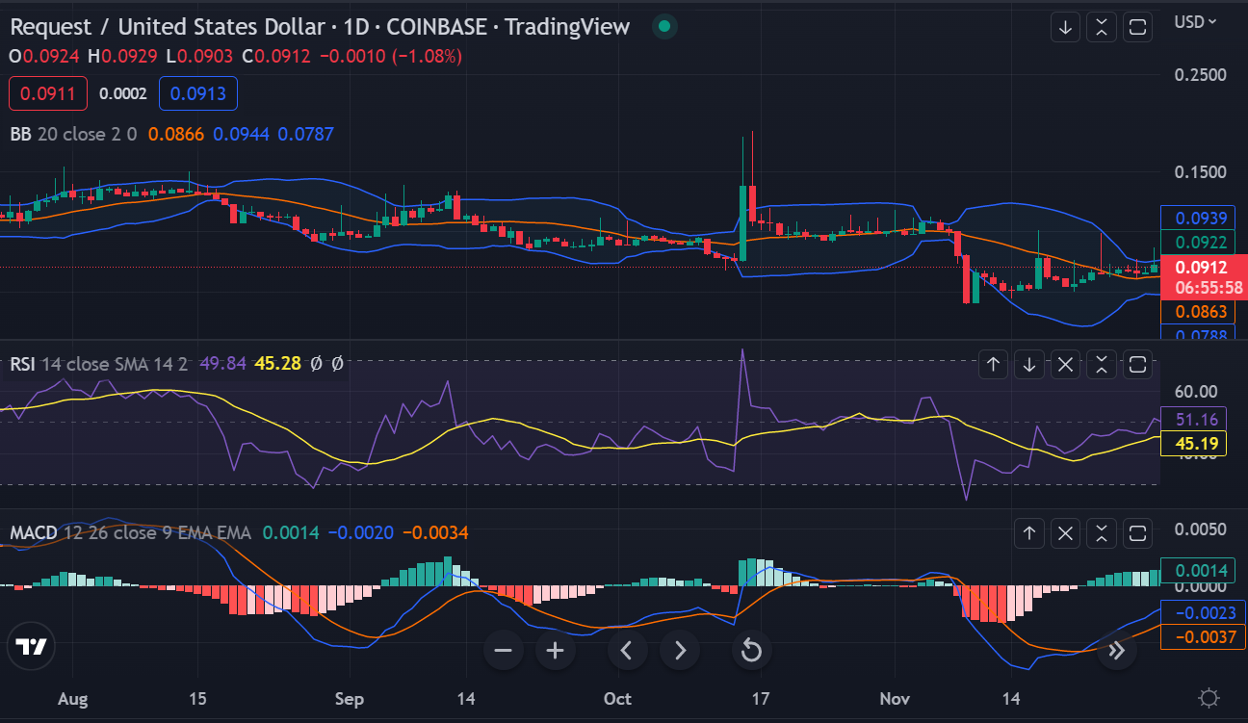The height and width of the screenshot is (723, 1248).
Task: Maximize the RSI pane
Action: point(1138,364)
